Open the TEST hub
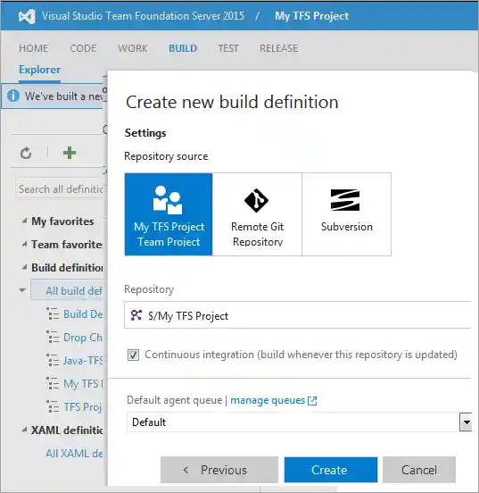479x493 pixels. [228, 48]
